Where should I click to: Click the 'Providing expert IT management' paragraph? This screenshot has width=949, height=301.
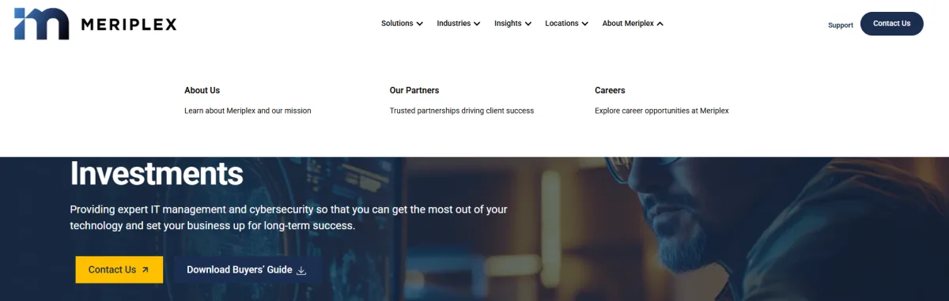click(289, 217)
